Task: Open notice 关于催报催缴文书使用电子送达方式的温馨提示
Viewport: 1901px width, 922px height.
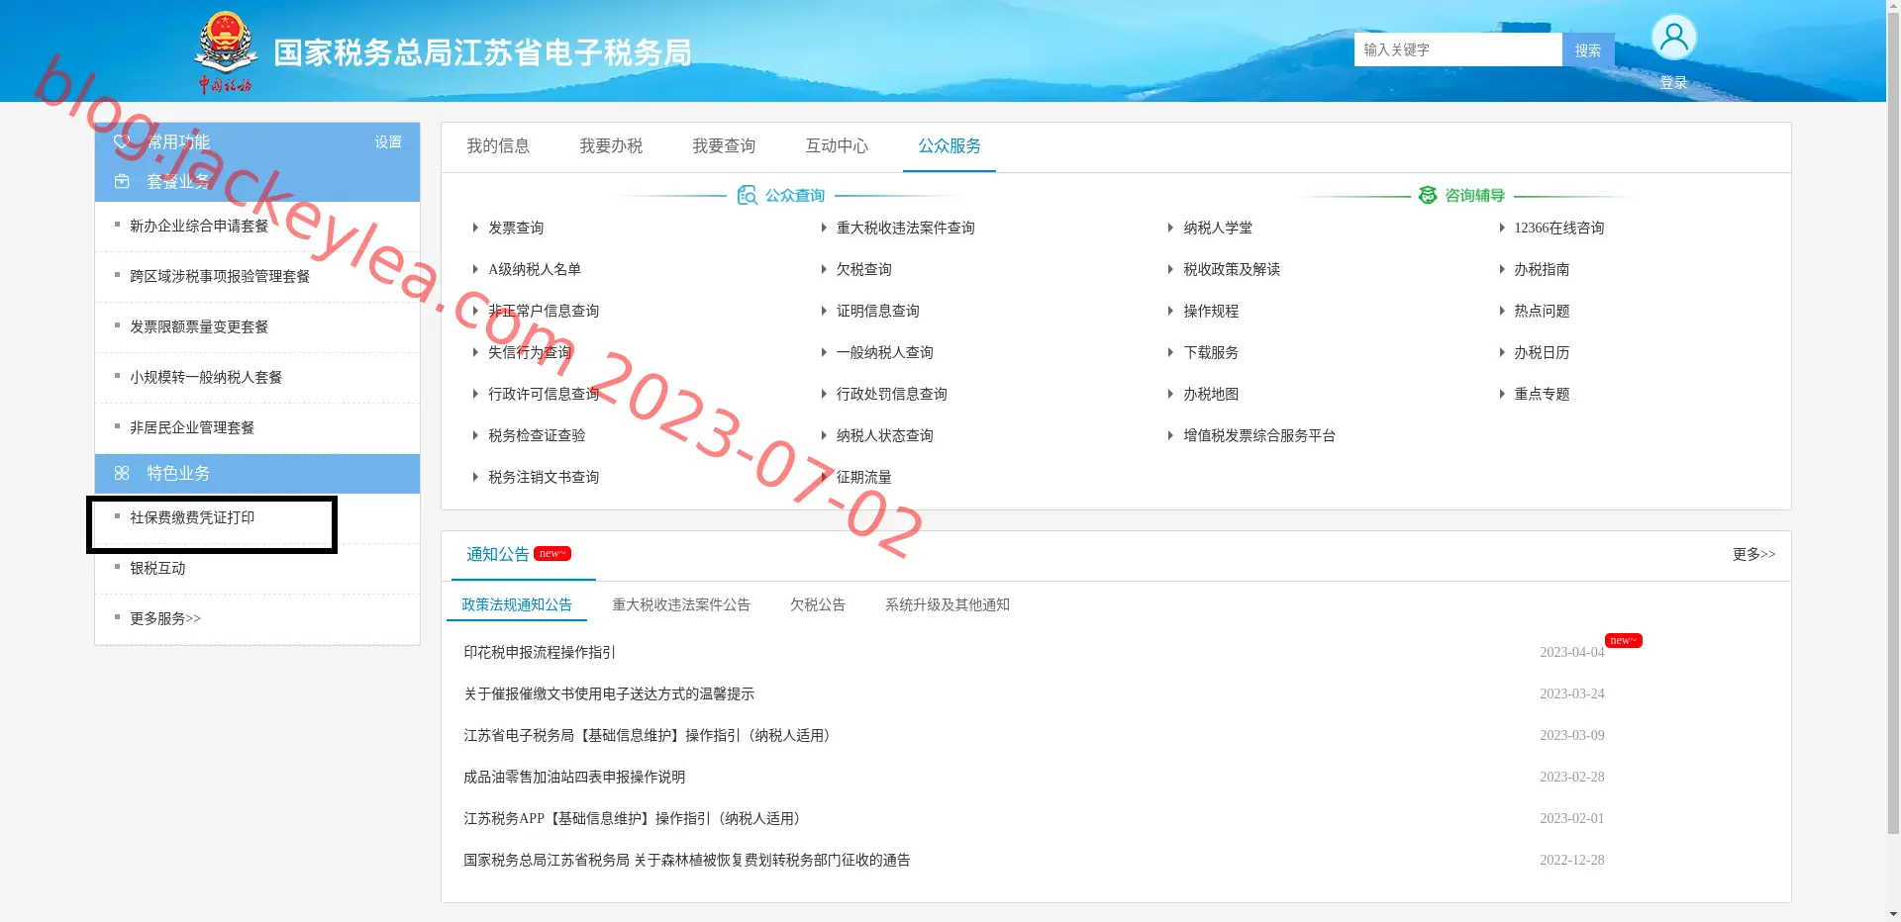Action: tap(609, 693)
